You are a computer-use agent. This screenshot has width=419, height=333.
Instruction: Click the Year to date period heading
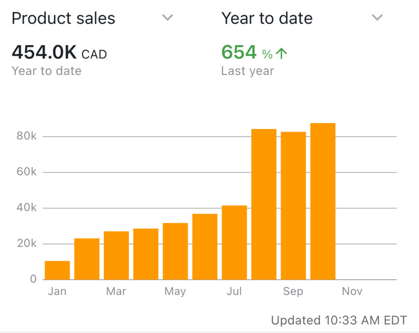point(267,18)
